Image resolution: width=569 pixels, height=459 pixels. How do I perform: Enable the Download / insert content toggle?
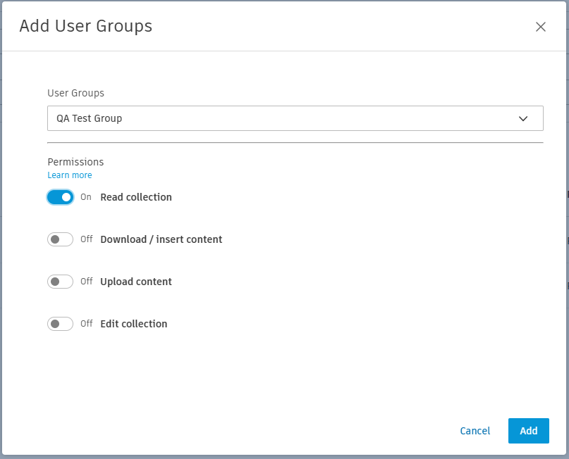[x=60, y=239]
